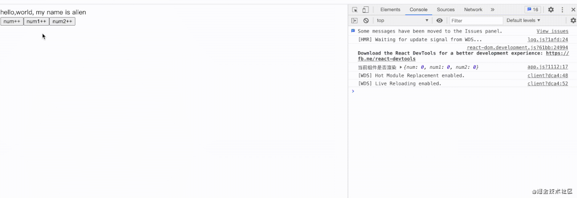Click the console prompt line
Viewport: 577px width, 198px height.
point(462,91)
